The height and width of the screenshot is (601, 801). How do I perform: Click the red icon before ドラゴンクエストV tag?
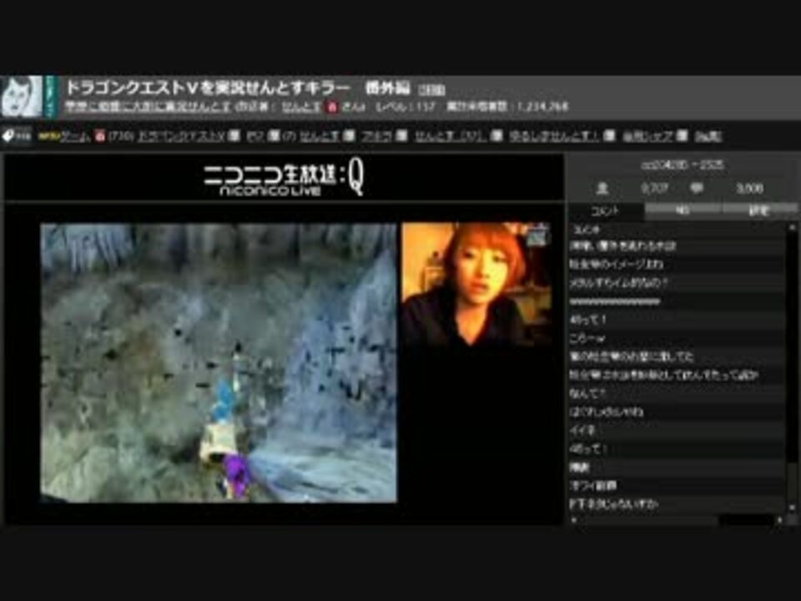pyautogui.click(x=100, y=136)
